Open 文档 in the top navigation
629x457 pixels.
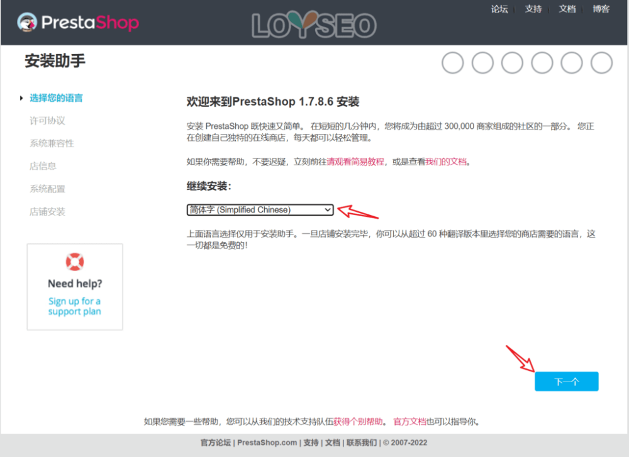pyautogui.click(x=567, y=9)
